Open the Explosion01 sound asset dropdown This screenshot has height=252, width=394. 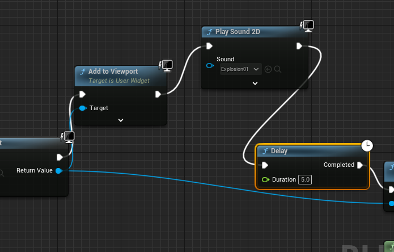click(240, 69)
